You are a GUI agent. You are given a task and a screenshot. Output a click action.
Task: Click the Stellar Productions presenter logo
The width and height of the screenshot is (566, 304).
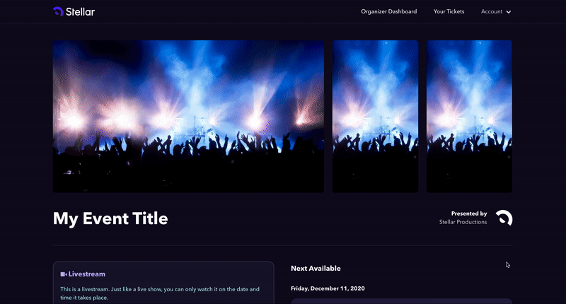coord(504,218)
